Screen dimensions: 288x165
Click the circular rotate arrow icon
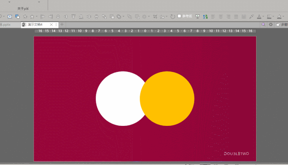(172, 17)
